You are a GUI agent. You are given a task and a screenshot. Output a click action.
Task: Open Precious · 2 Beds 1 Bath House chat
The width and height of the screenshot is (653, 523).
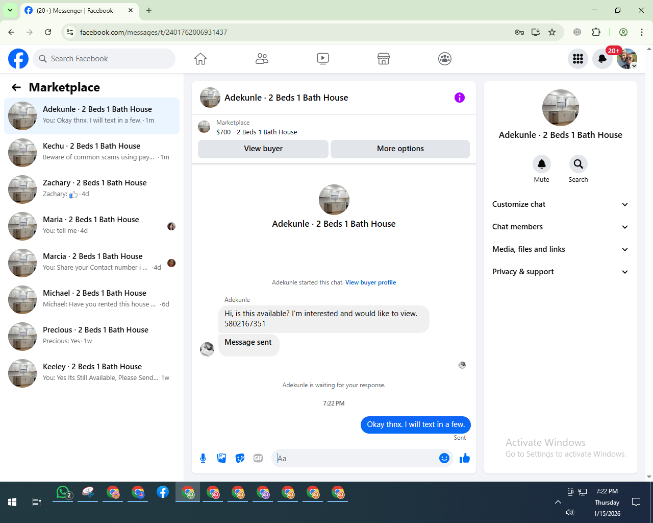(92, 337)
